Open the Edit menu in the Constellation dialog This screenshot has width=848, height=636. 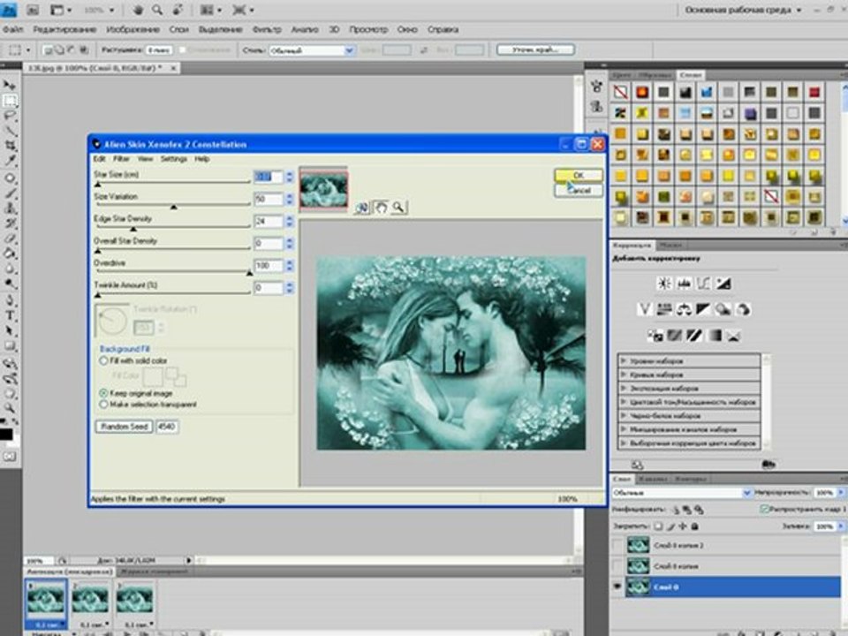point(99,159)
